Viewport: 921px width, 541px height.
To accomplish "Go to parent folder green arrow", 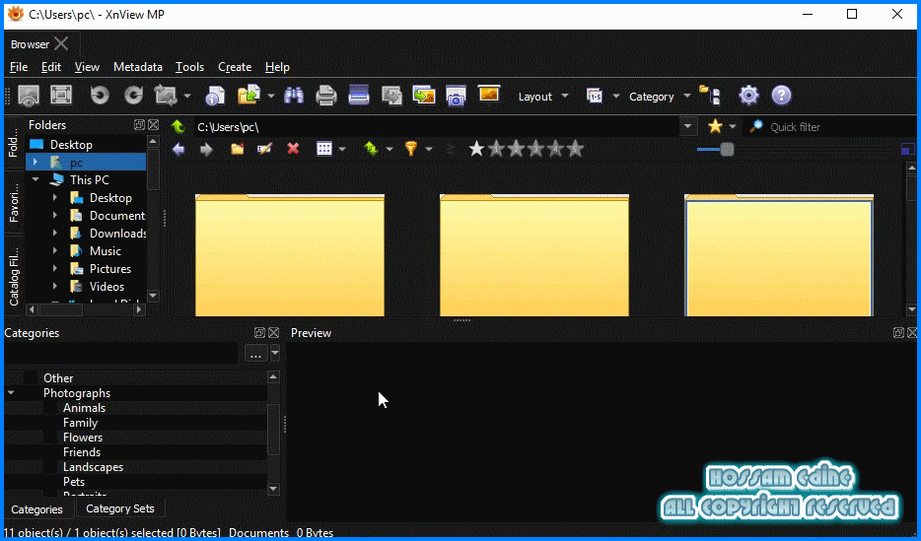I will [x=177, y=126].
